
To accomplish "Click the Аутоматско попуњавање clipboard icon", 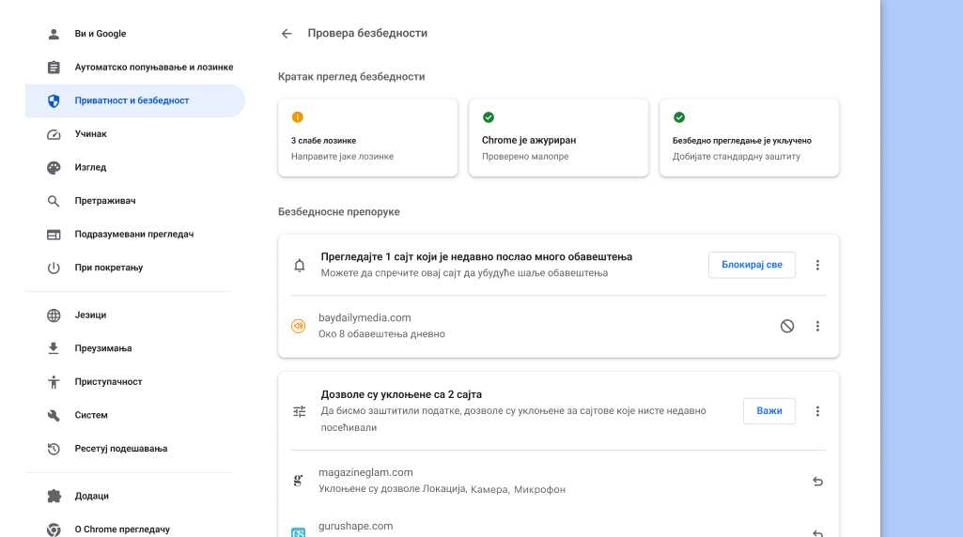I will [54, 67].
